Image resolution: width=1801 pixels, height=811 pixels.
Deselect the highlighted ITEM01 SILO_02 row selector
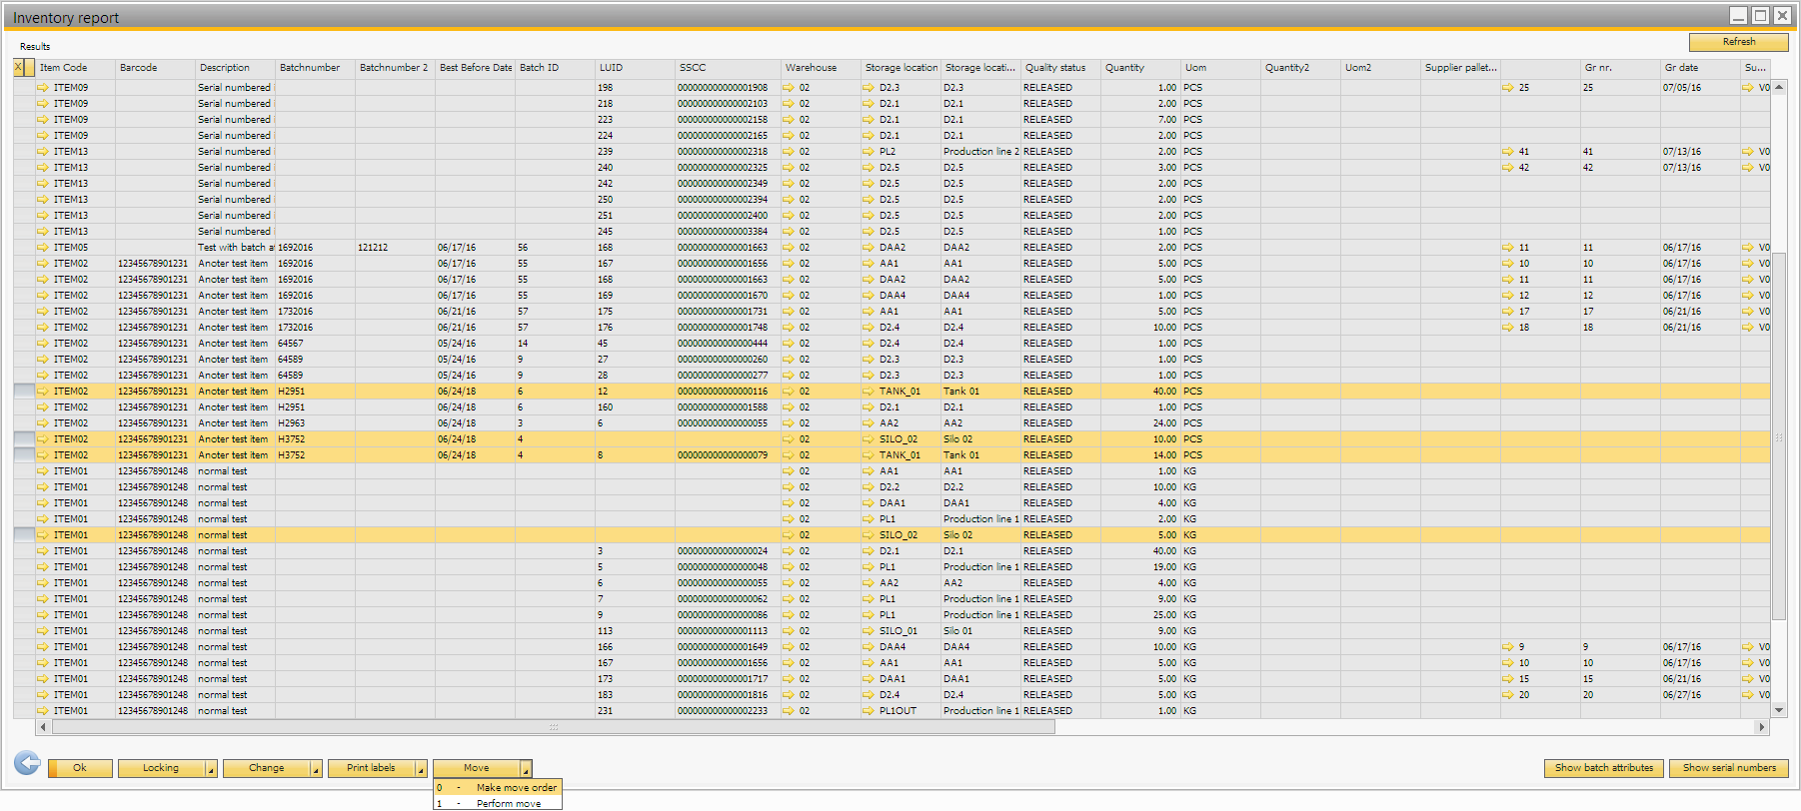tap(24, 535)
